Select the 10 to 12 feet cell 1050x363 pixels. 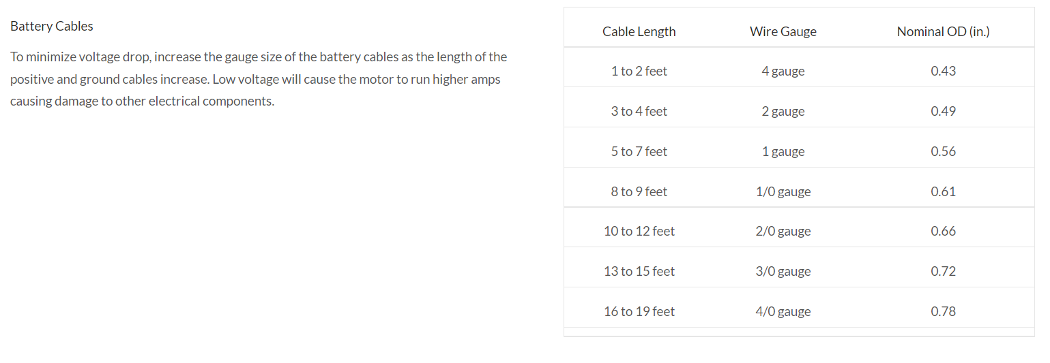(639, 231)
